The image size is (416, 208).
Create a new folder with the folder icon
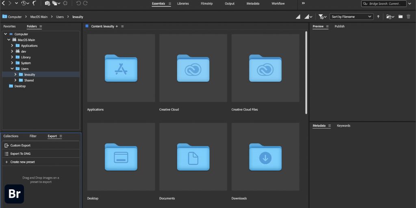401,17
